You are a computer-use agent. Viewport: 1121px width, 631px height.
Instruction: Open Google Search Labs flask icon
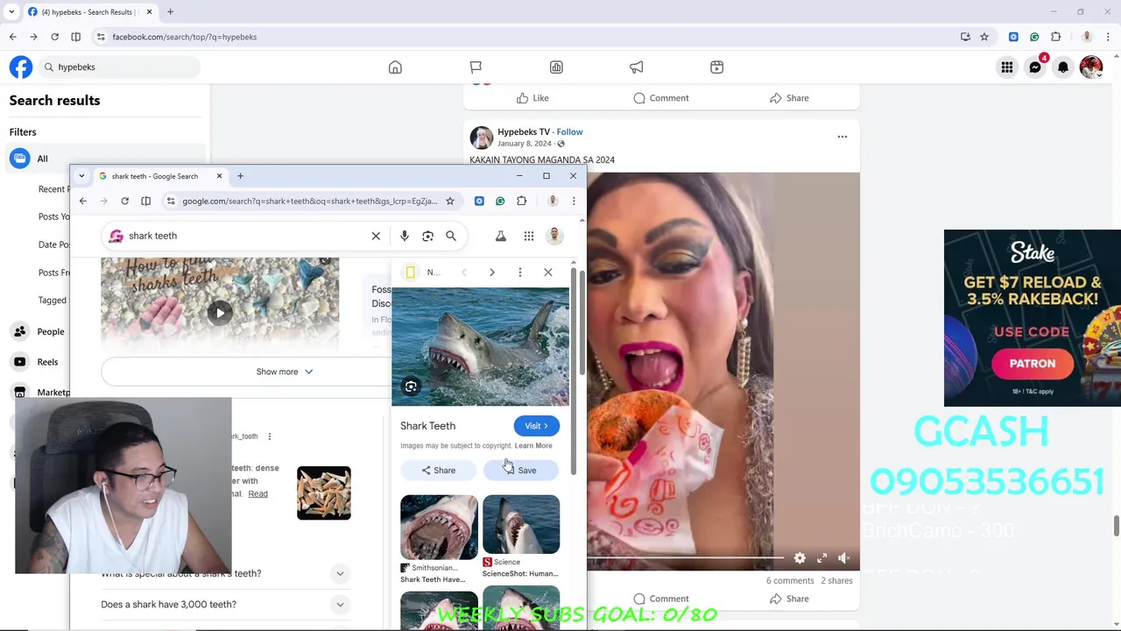501,236
